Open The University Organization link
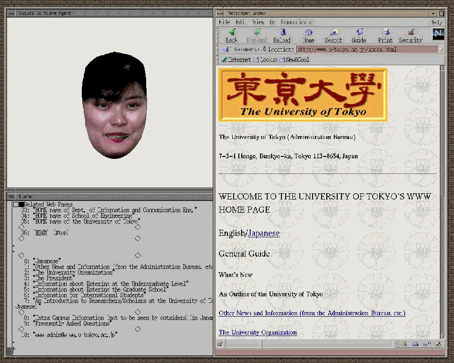Screen dimensions: 454x363 pos(258,332)
